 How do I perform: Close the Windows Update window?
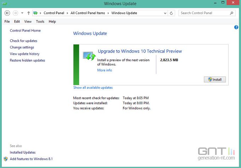(x=233, y=2)
